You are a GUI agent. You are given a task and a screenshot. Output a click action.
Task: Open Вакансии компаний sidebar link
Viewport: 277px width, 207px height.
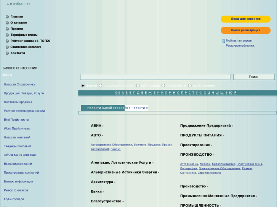pyautogui.click(x=18, y=164)
